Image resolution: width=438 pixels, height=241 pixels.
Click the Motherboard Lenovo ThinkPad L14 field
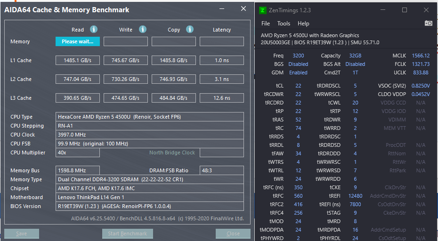(x=150, y=197)
